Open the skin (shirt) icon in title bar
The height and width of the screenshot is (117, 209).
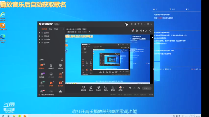138,24
